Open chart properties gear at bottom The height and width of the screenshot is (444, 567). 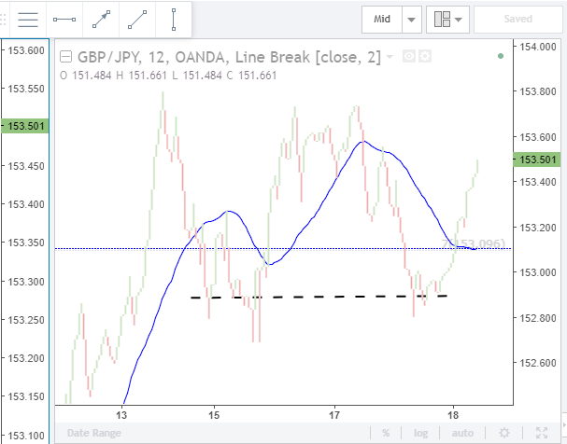(x=504, y=433)
